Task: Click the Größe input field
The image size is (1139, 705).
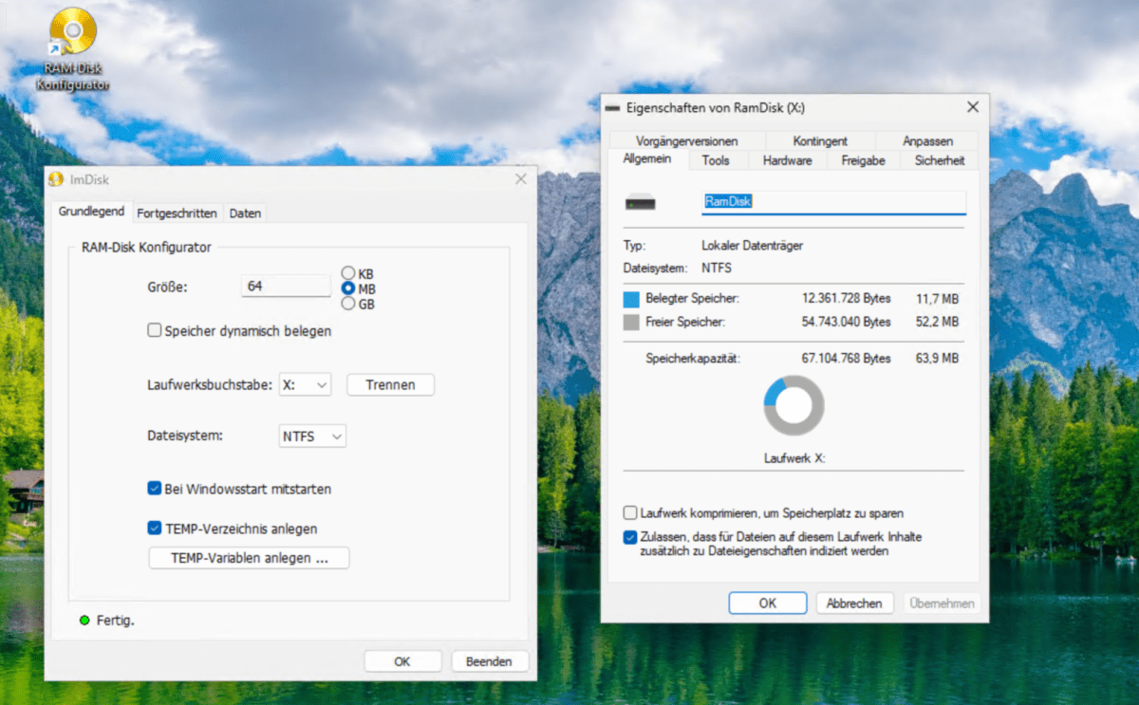Action: 285,285
